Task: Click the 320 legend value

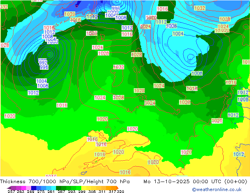Action: tap(120, 191)
